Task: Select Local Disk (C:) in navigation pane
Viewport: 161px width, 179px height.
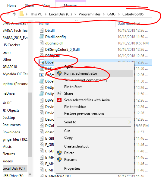Action: [14, 168]
